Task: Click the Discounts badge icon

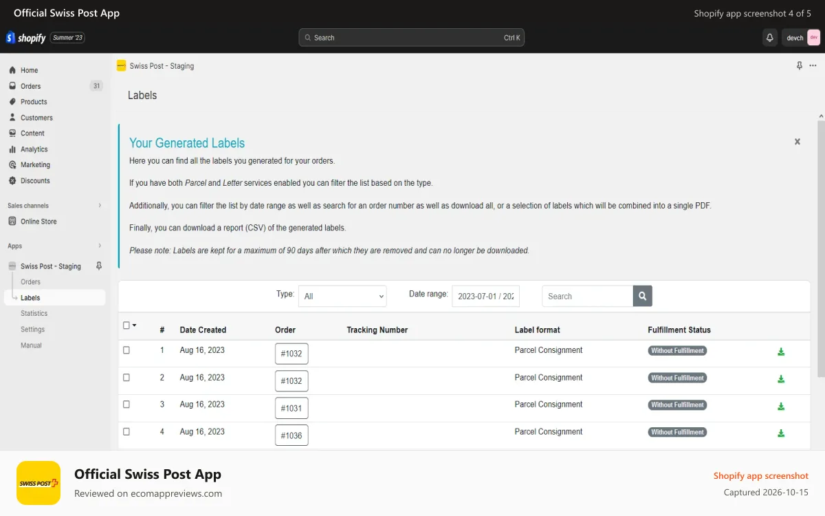Action: (x=12, y=181)
